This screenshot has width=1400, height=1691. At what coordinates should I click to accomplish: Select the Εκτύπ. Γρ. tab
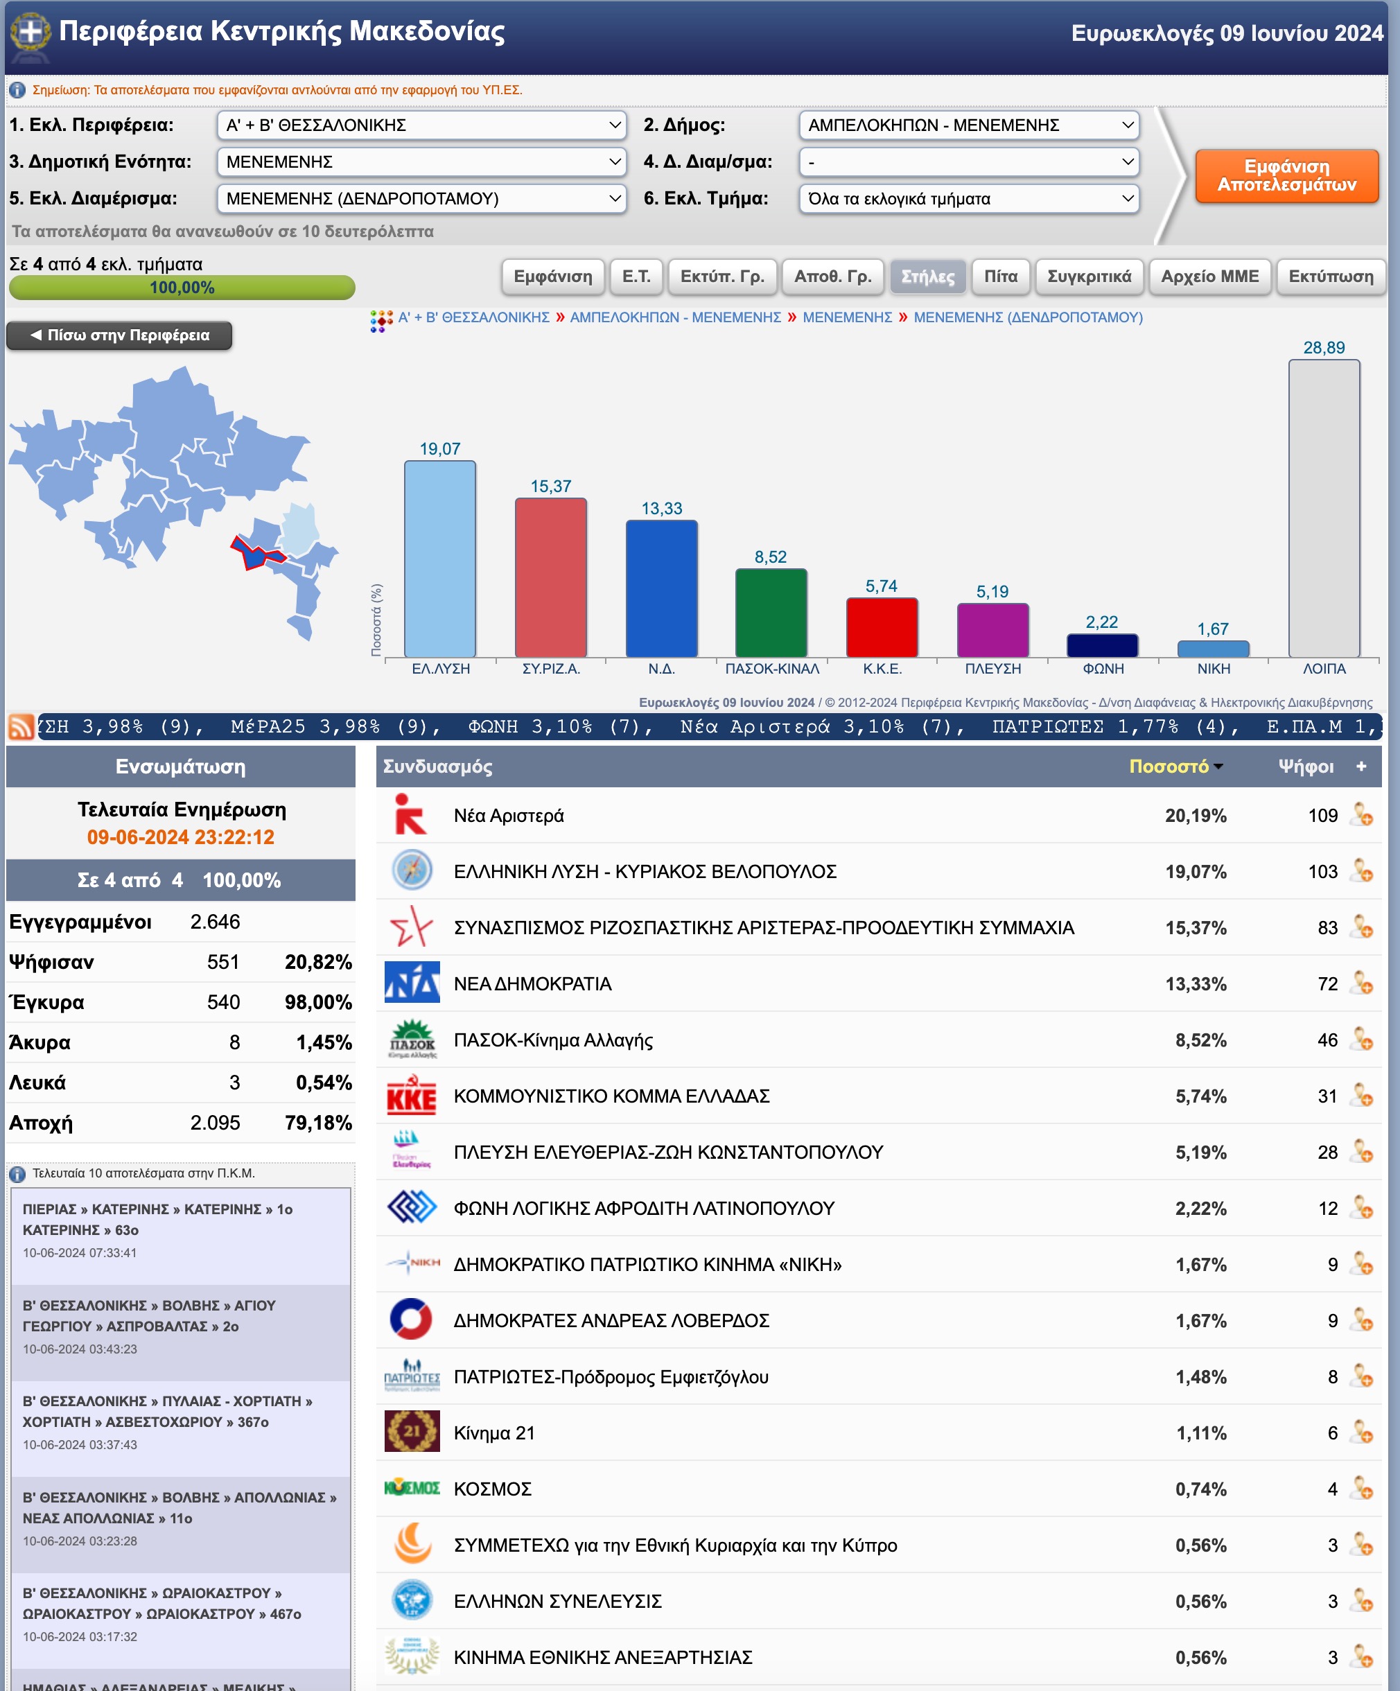pos(722,277)
